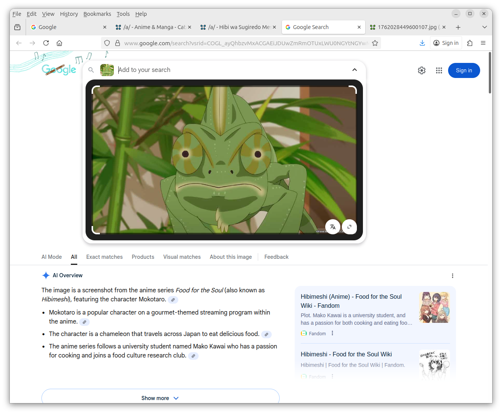Open a new browser tab
This screenshot has width=502, height=414.
coord(458,27)
